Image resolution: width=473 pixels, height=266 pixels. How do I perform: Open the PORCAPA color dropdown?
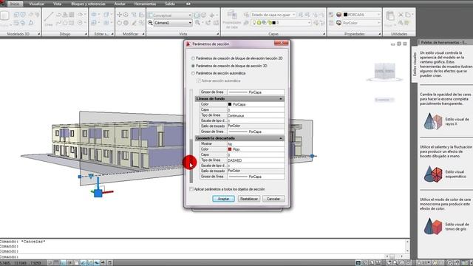tap(379, 15)
